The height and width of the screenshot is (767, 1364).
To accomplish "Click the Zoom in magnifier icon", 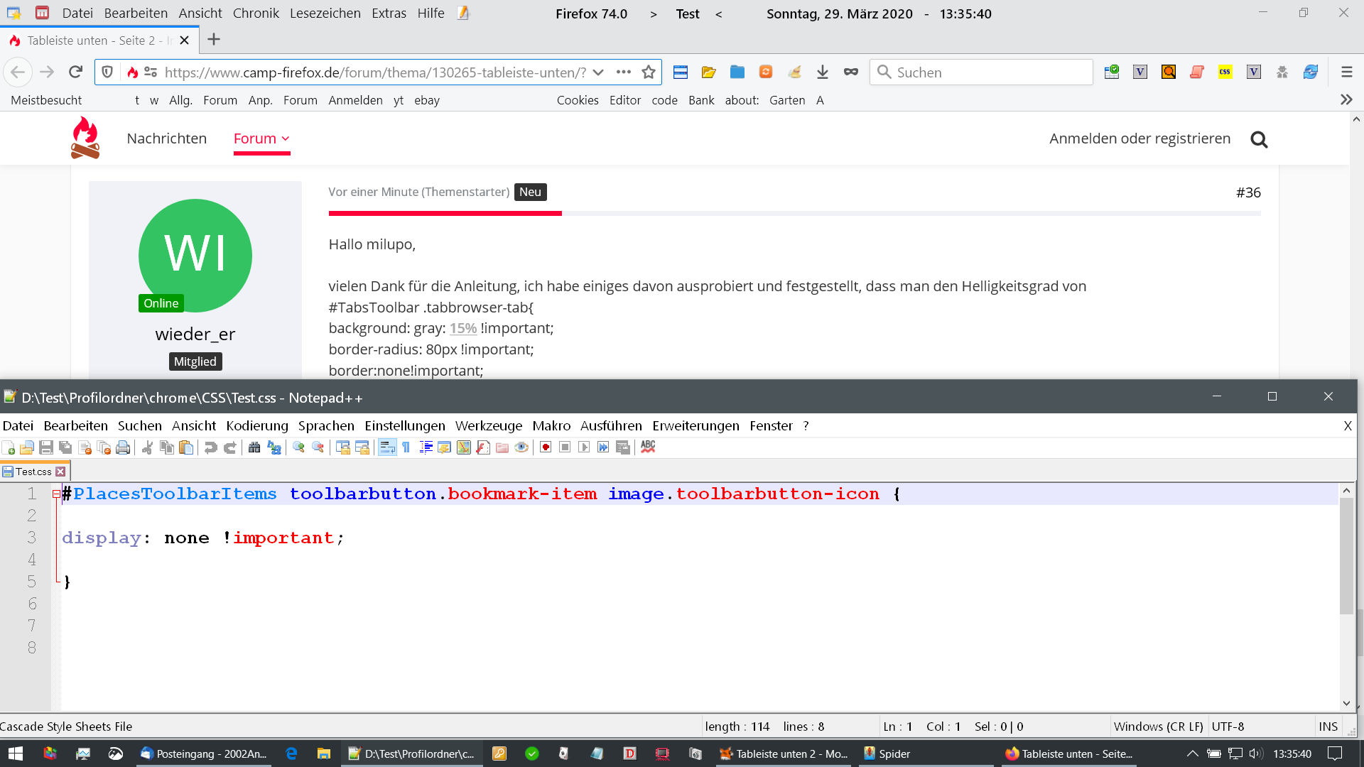I will [298, 447].
